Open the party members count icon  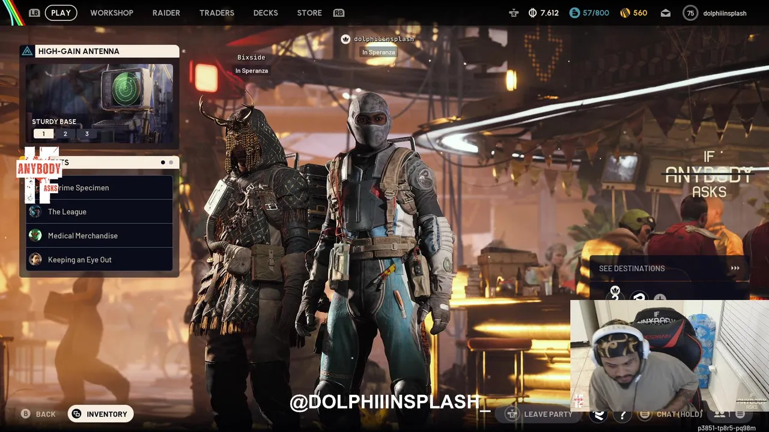(721, 414)
